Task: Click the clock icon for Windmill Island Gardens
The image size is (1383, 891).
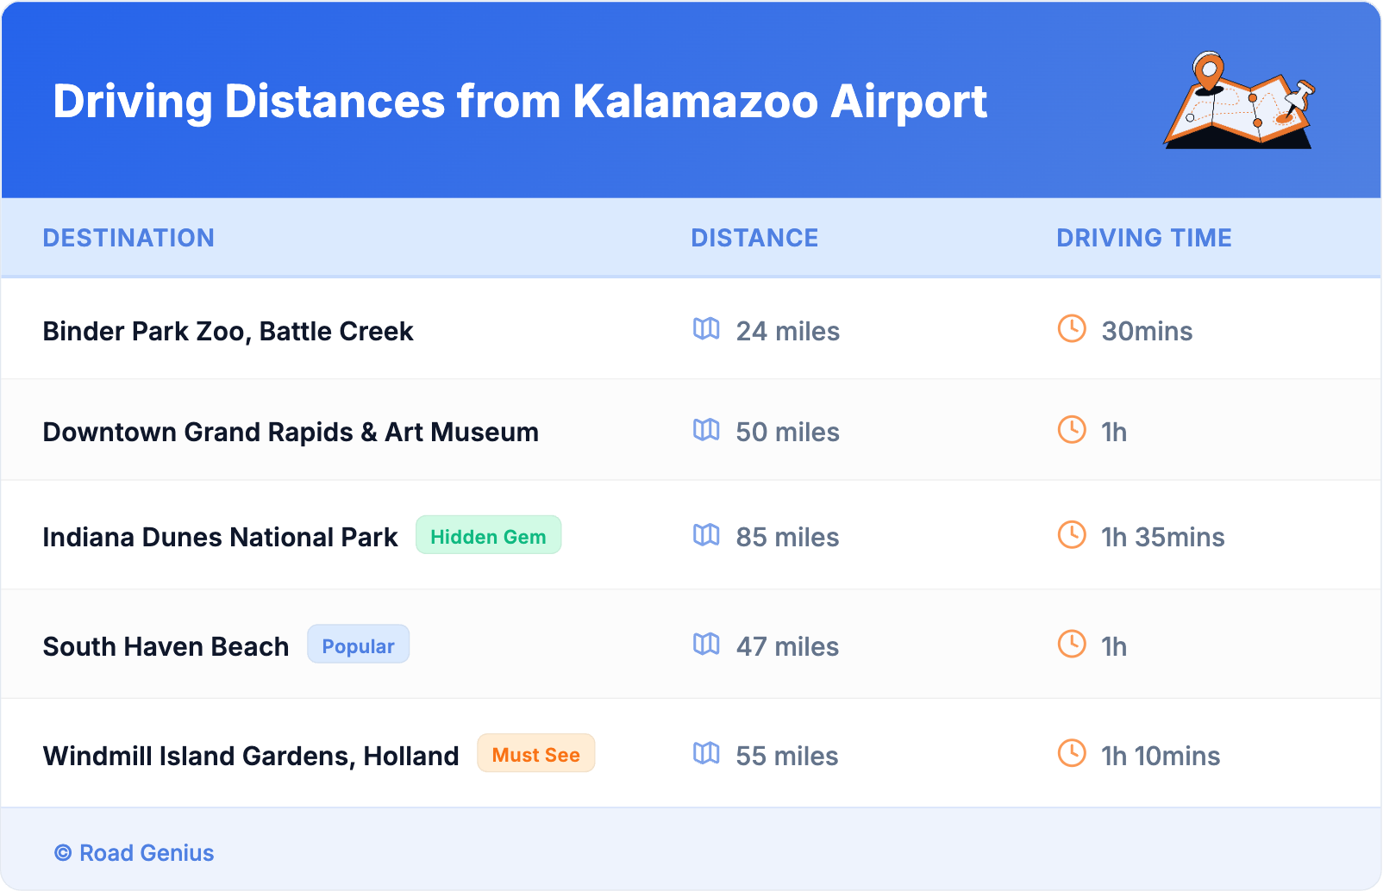Action: coord(1071,755)
